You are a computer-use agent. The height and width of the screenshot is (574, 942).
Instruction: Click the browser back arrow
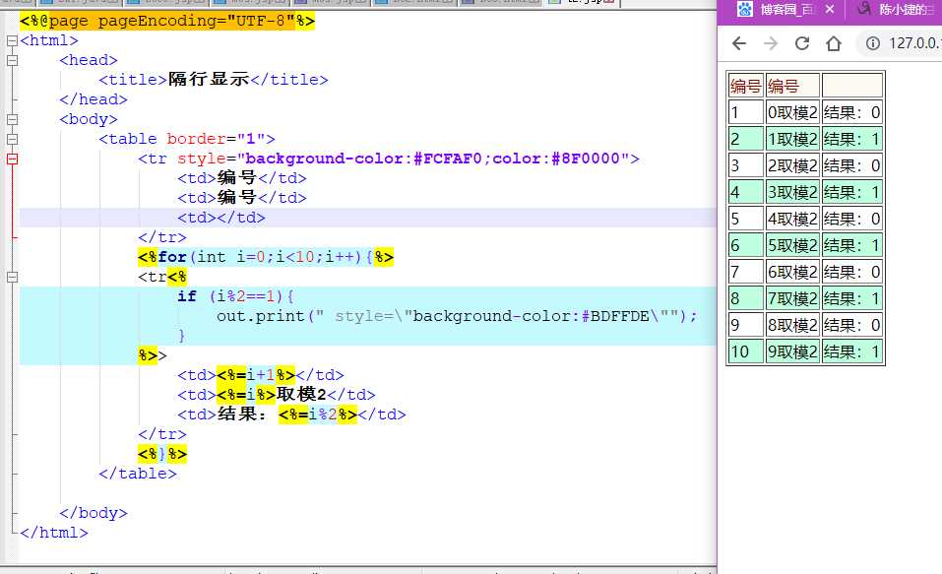739,43
